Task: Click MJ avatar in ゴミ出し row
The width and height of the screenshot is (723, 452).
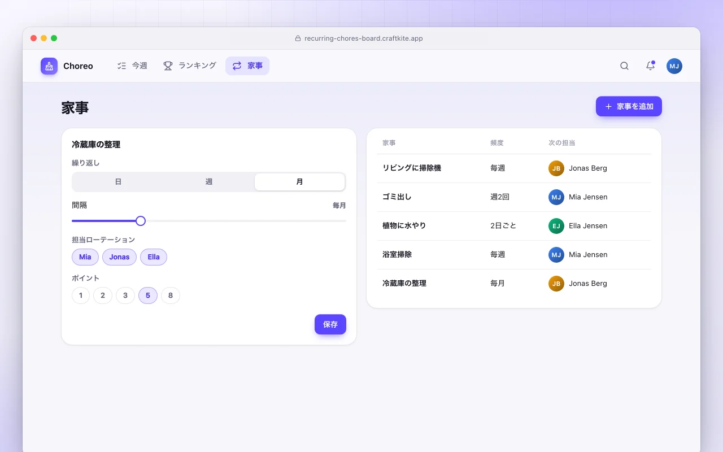Action: (556, 197)
